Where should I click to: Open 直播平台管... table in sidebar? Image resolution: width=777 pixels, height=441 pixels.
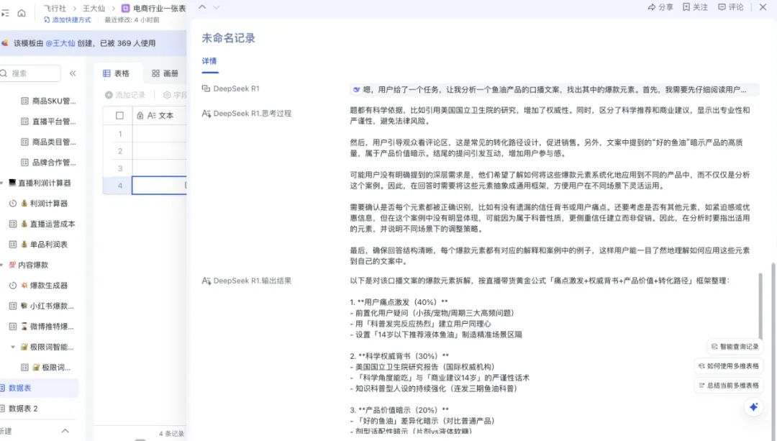49,122
